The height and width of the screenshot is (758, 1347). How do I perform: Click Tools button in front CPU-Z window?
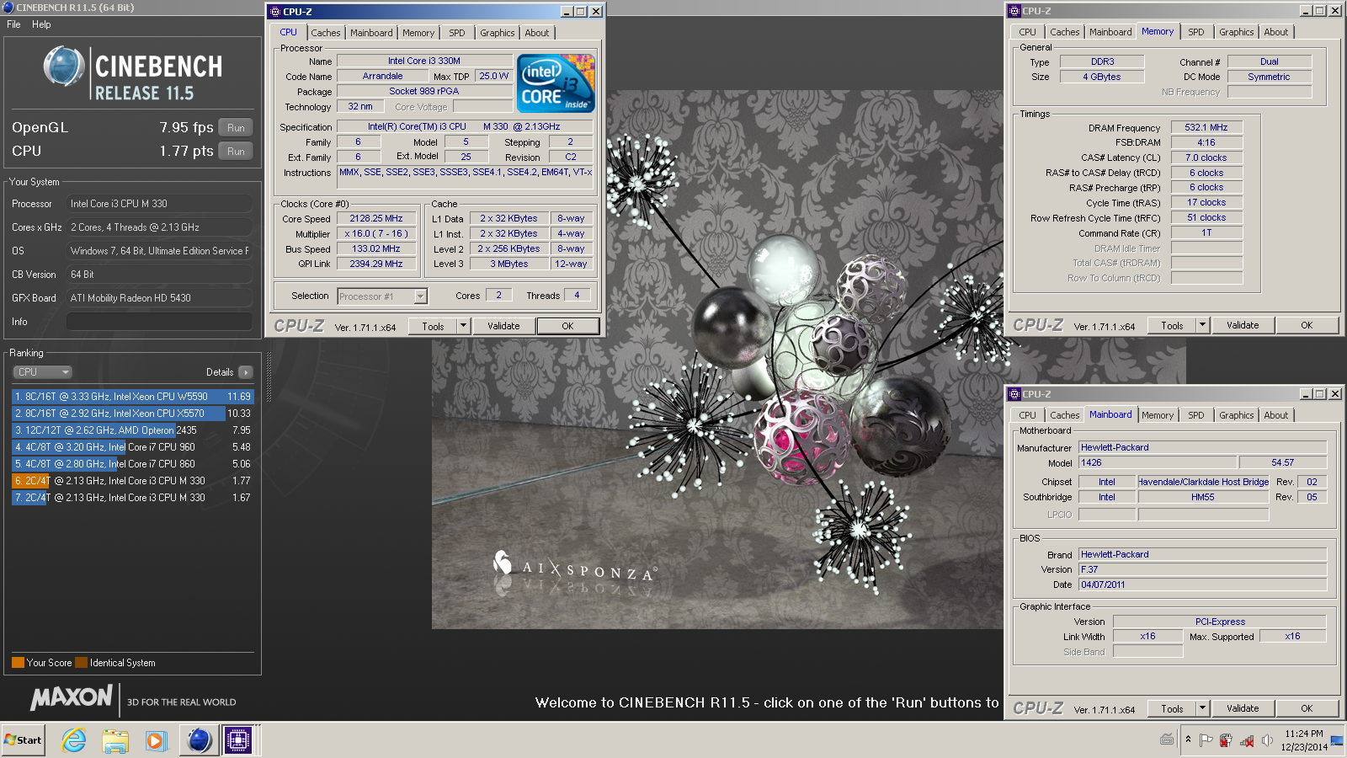tap(434, 326)
